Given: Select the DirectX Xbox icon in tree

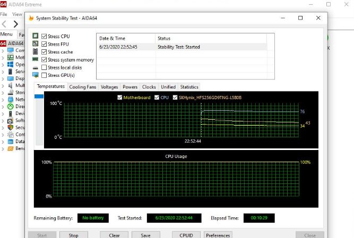Looking at the screenshot, I should pyautogui.click(x=11, y=107).
